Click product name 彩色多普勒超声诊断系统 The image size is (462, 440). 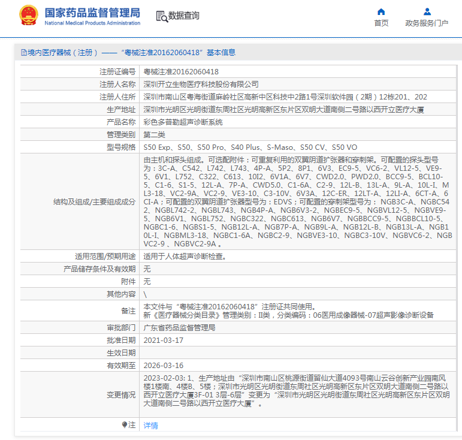183,122
